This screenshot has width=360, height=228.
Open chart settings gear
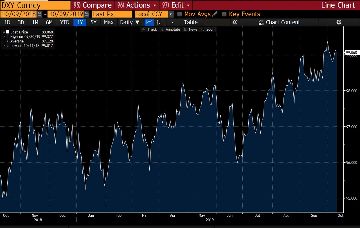point(339,22)
